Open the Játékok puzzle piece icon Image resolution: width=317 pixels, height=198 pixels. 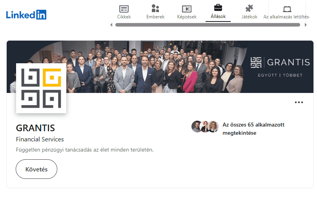249,9
